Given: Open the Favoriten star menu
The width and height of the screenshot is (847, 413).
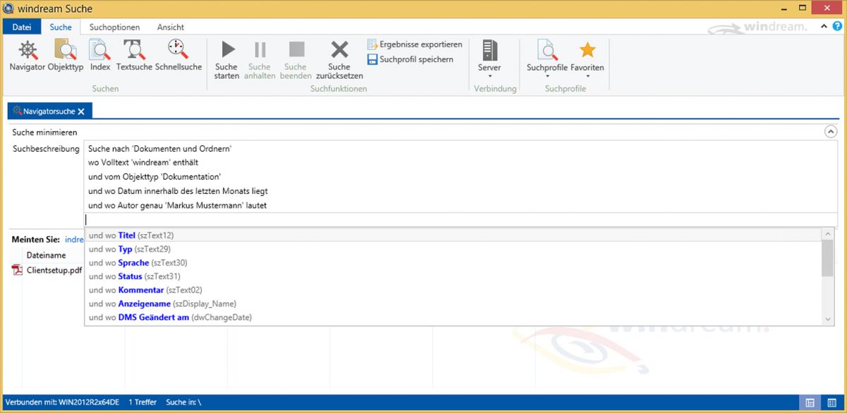Looking at the screenshot, I should [587, 58].
